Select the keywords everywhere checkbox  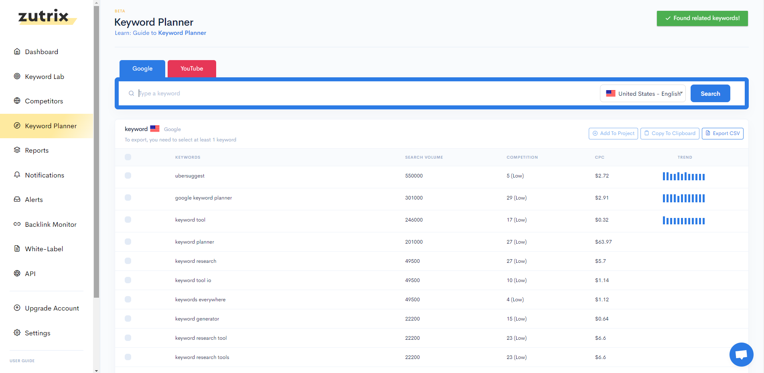pyautogui.click(x=128, y=299)
